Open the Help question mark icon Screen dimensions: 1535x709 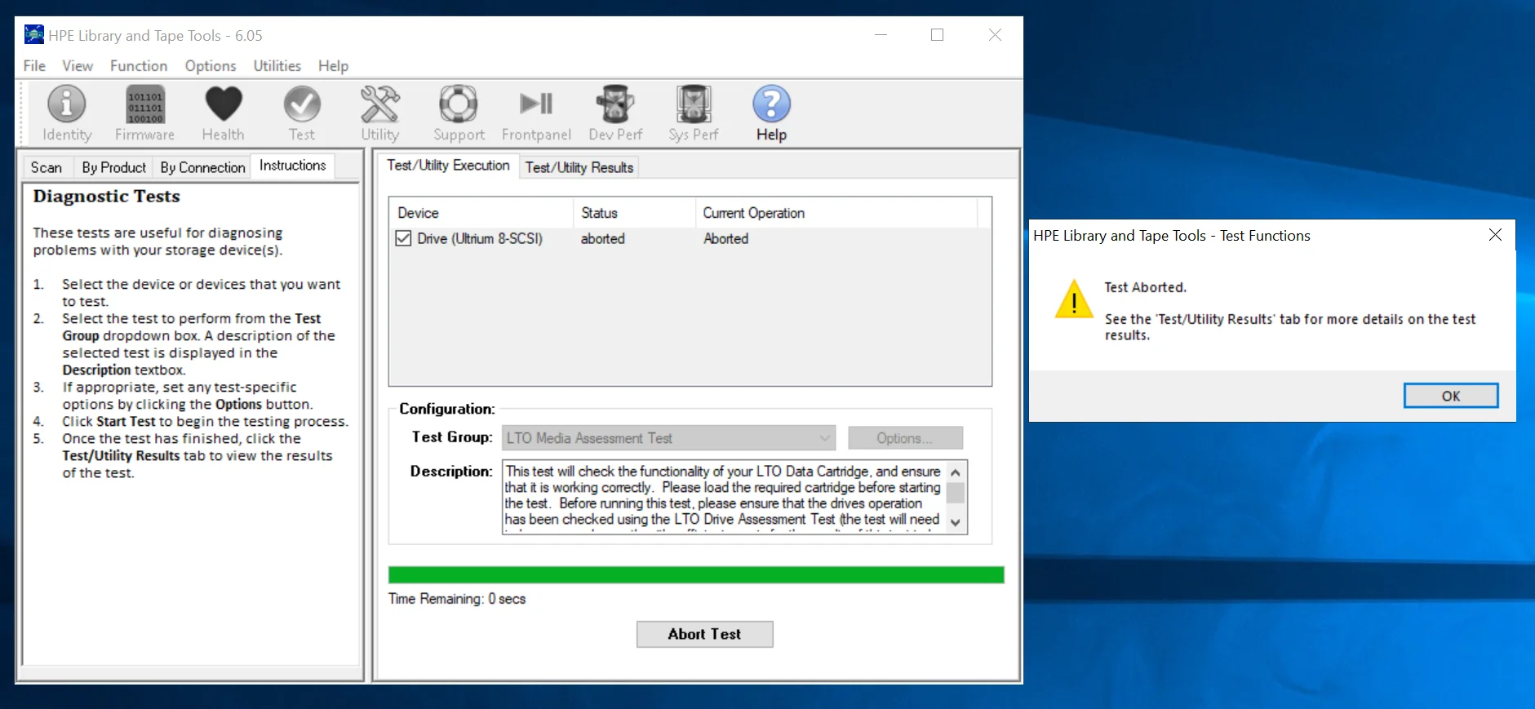click(x=771, y=113)
